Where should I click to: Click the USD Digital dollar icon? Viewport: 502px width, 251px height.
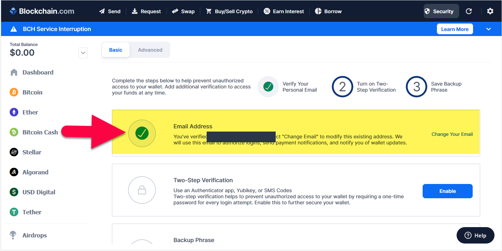point(14,192)
